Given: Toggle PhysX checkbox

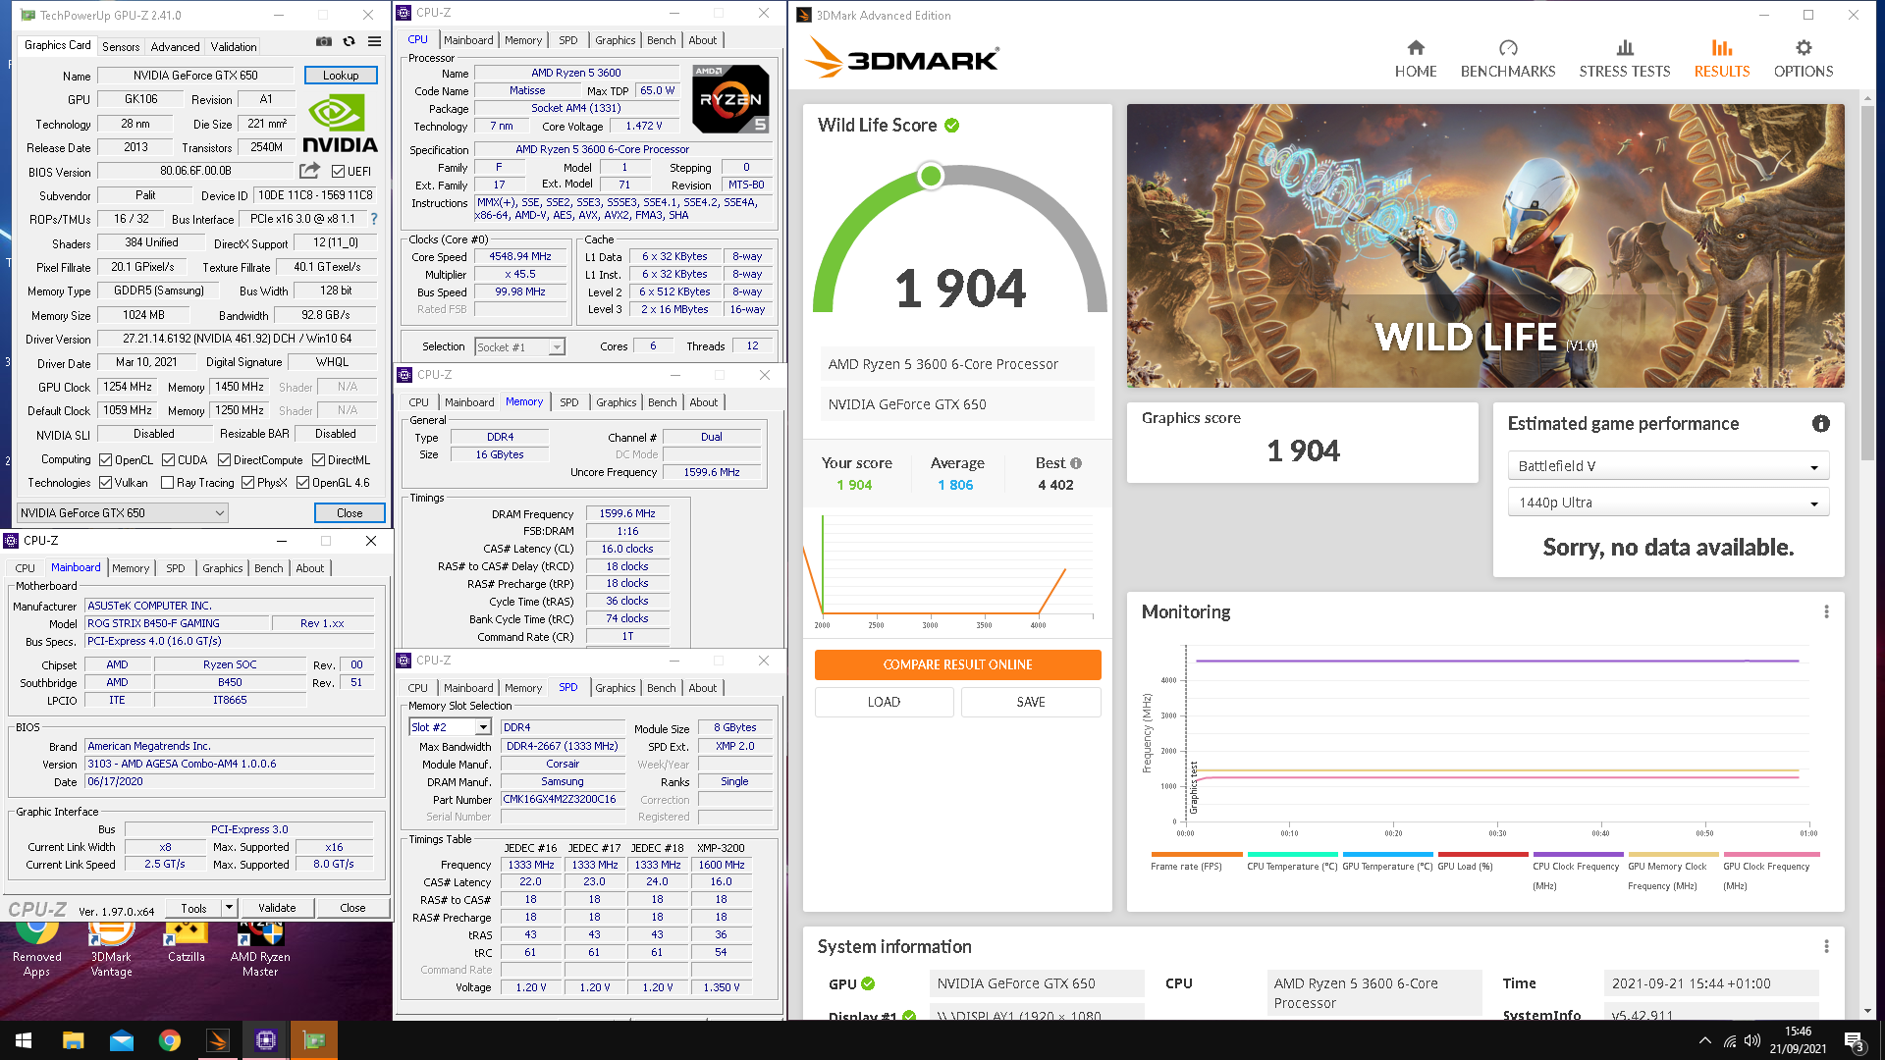Looking at the screenshot, I should pos(247,482).
